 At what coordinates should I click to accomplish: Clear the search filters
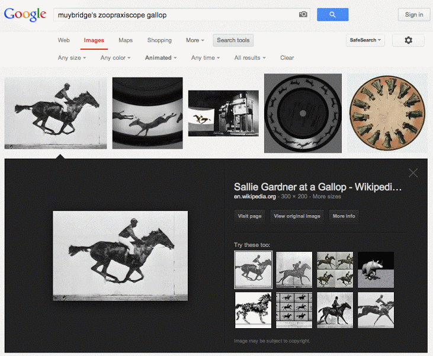[287, 58]
